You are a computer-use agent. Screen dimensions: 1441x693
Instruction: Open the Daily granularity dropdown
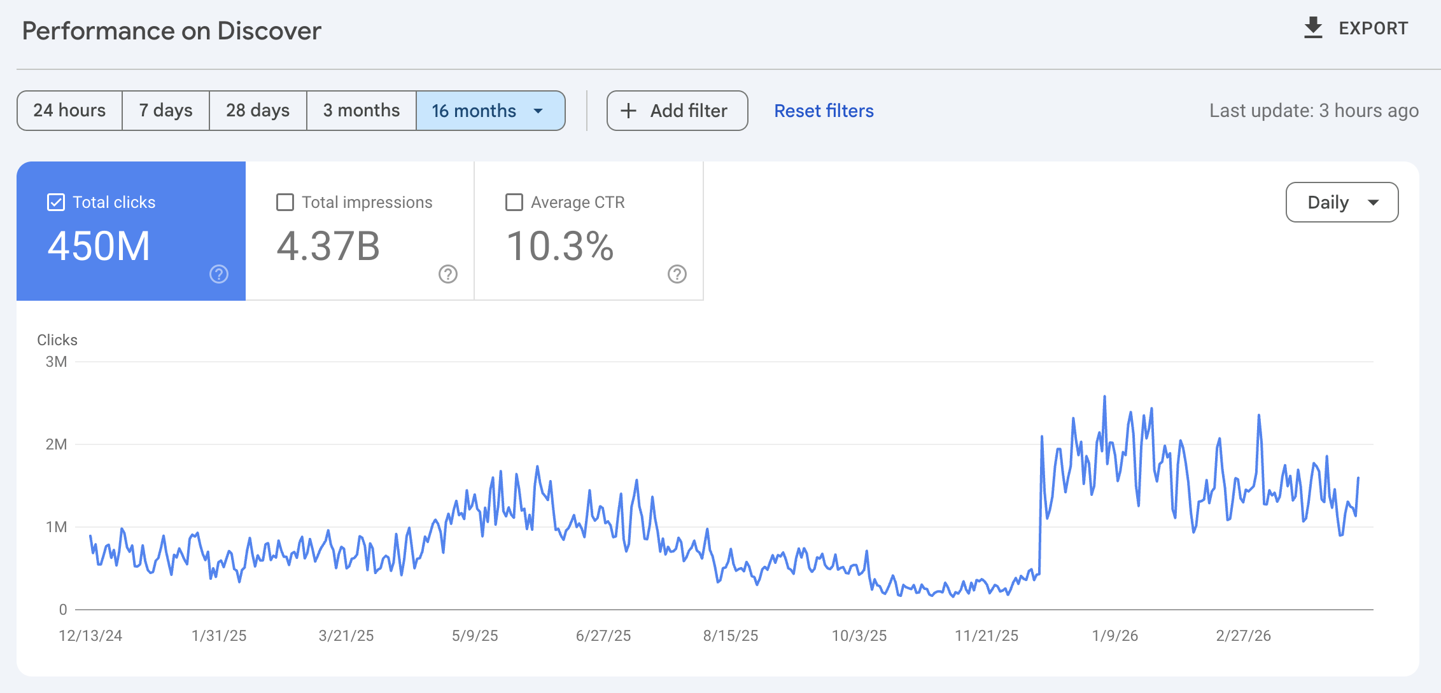[x=1342, y=202]
